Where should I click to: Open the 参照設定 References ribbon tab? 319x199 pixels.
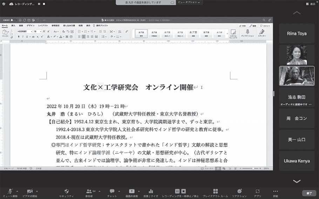click(55, 26)
